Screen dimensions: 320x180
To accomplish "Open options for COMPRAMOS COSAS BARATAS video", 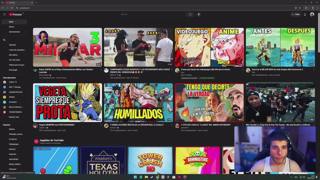I will point(172,70).
